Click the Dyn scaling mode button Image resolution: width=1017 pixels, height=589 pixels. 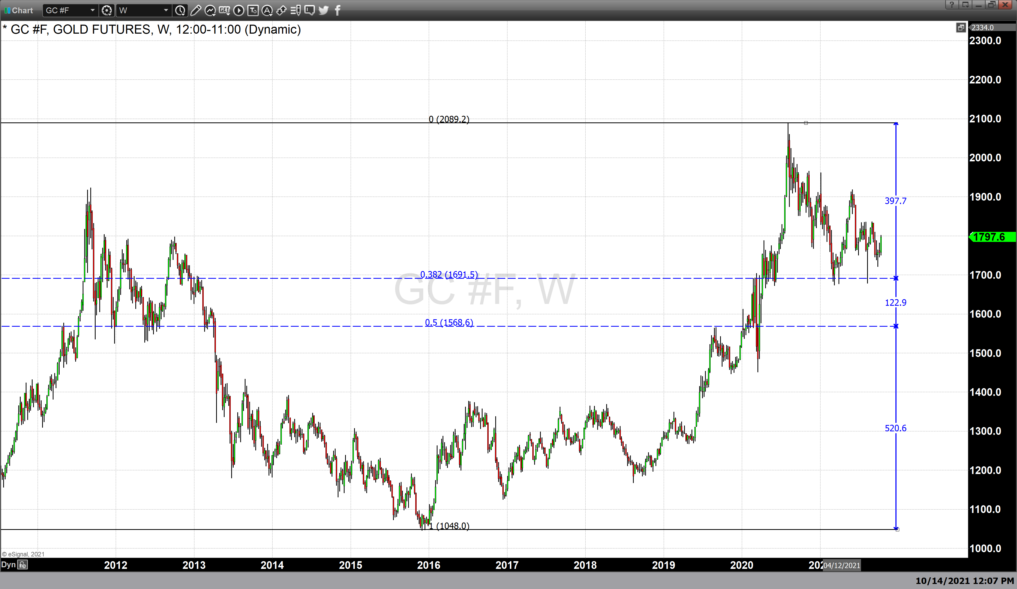8,565
